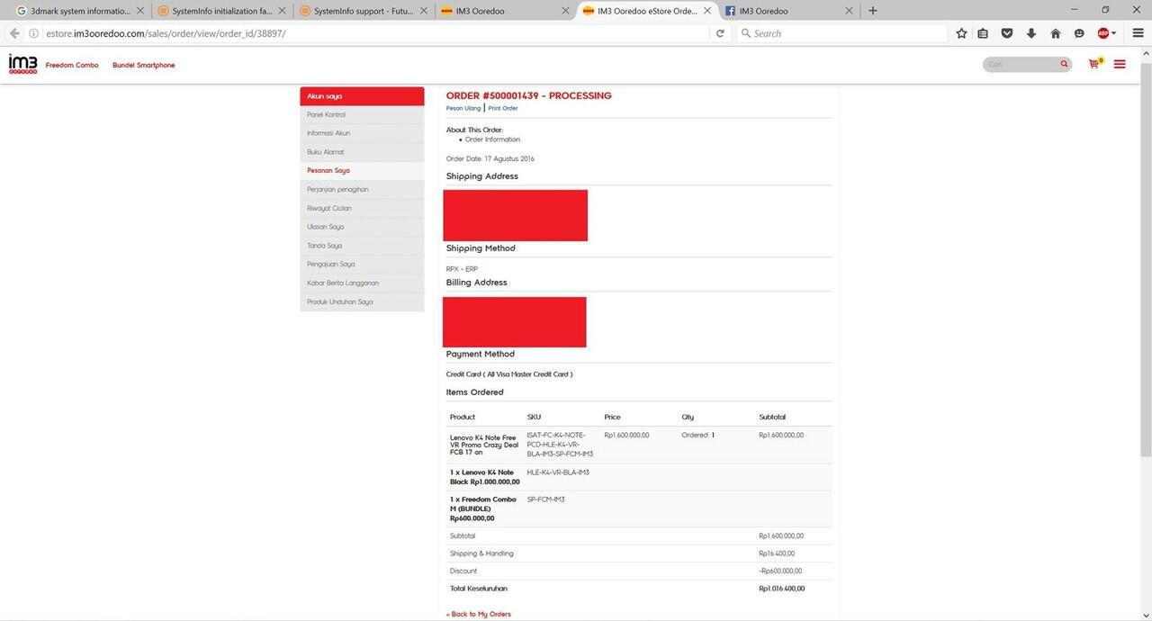Open the downloads arrow icon
This screenshot has height=621, width=1152.
coord(1031,33)
